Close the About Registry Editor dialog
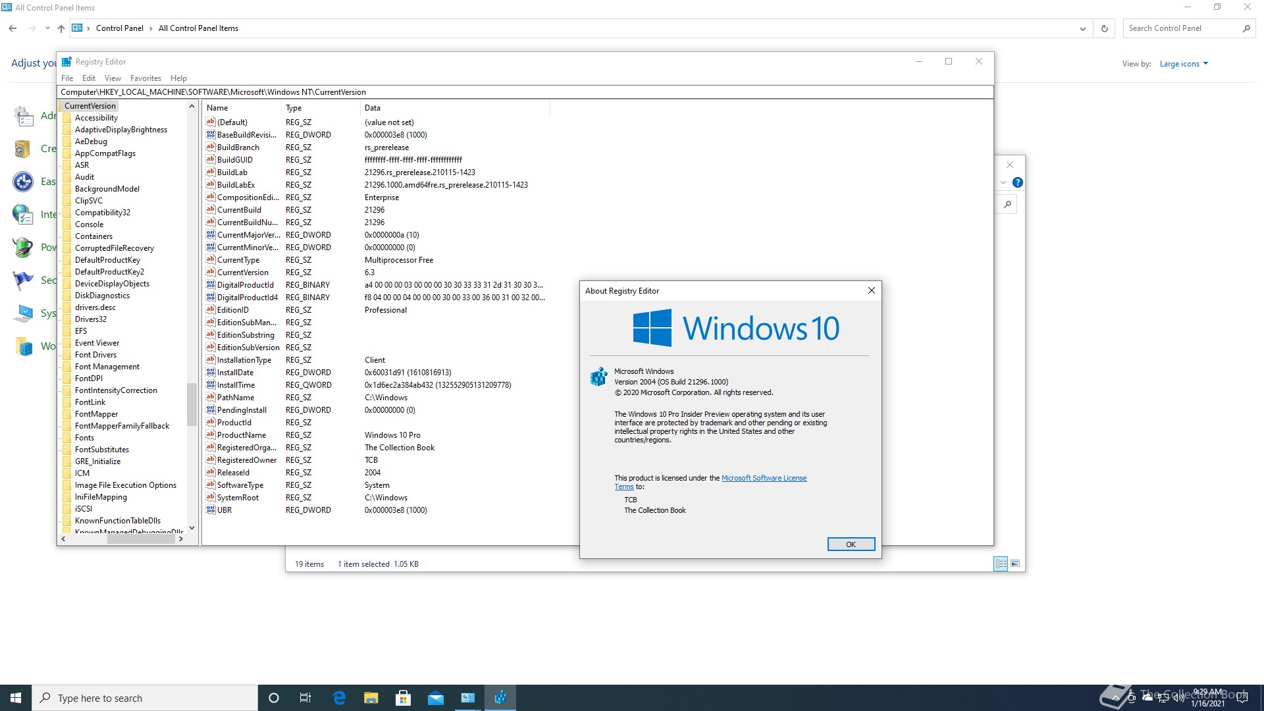This screenshot has width=1264, height=711. click(871, 290)
